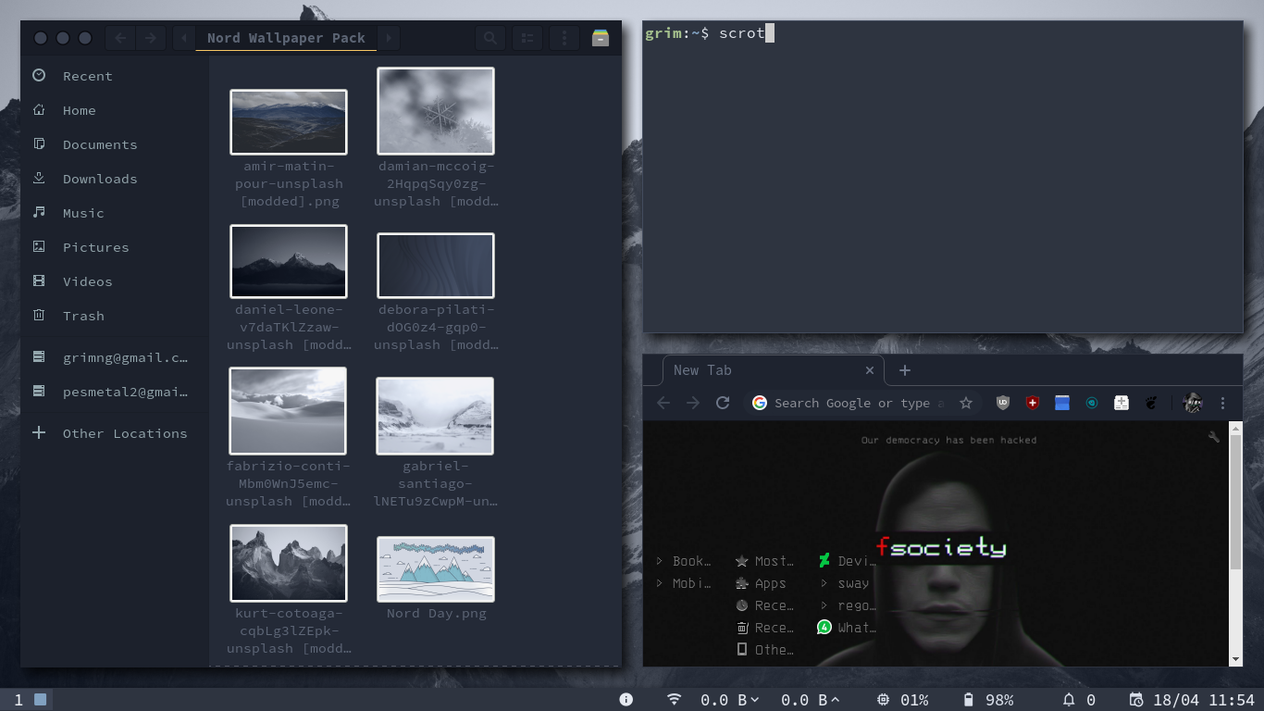Click the Nord Wallpaper Pack path button
The height and width of the screenshot is (711, 1264).
click(x=286, y=38)
